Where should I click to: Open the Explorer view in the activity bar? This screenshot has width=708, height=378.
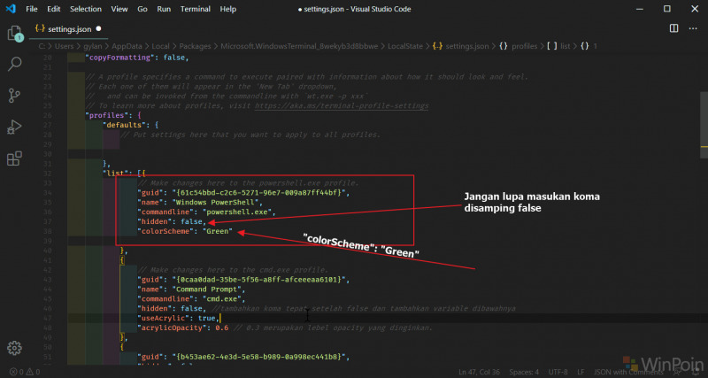[x=14, y=34]
